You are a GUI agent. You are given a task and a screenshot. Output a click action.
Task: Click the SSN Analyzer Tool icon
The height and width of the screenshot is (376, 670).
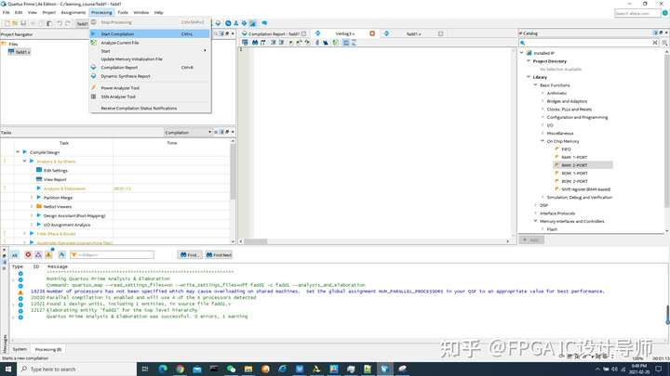point(94,97)
